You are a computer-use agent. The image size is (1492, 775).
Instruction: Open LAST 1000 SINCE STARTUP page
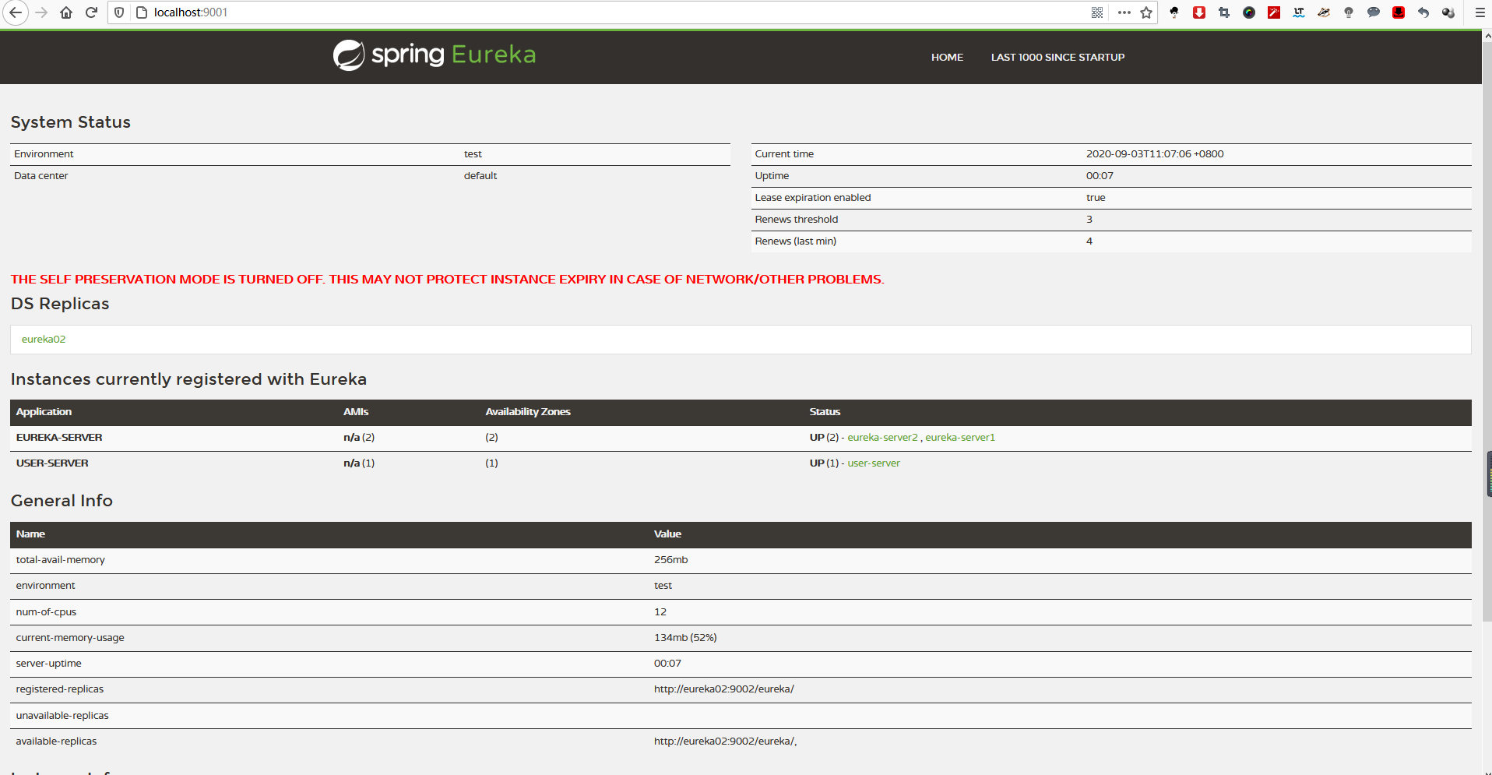point(1057,58)
